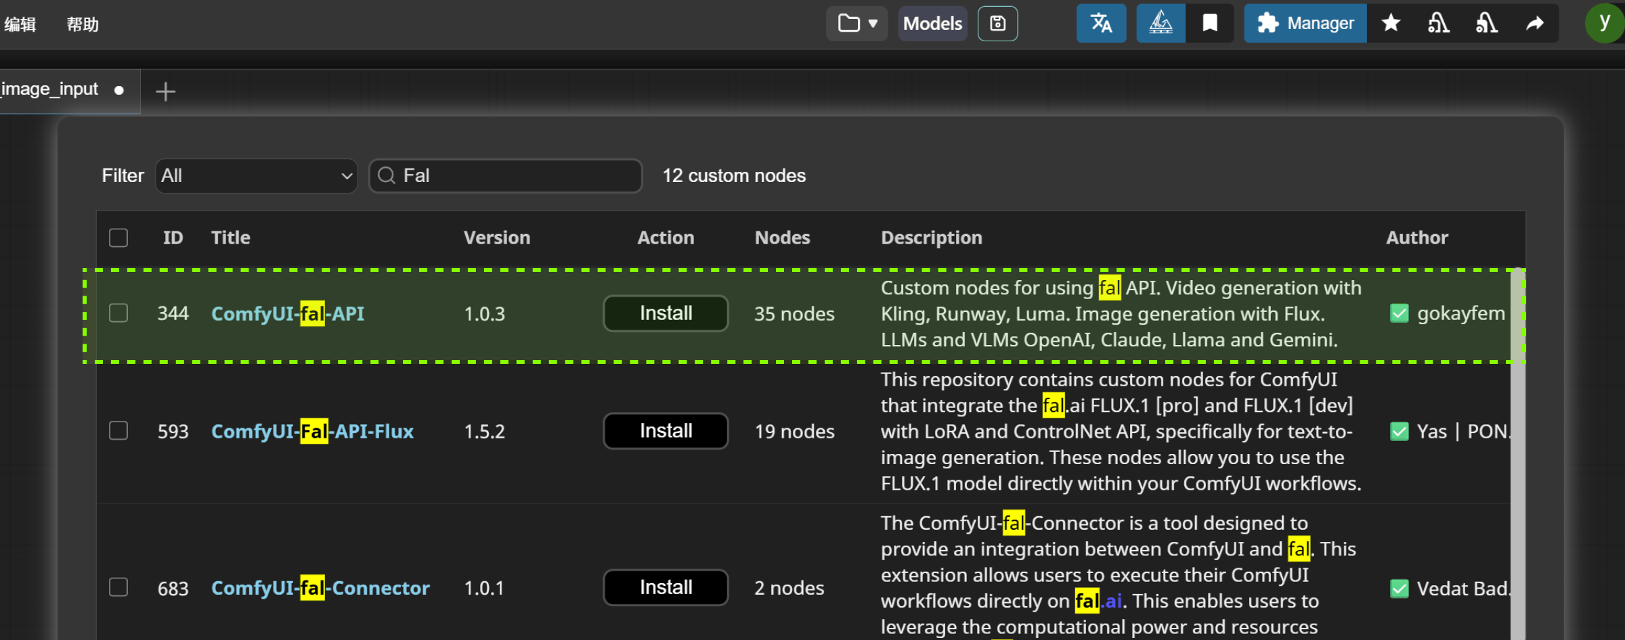Click the sailboat icon in toolbar
The width and height of the screenshot is (1625, 640).
click(1161, 24)
